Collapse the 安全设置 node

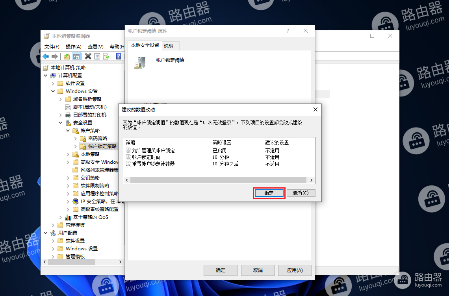point(60,123)
